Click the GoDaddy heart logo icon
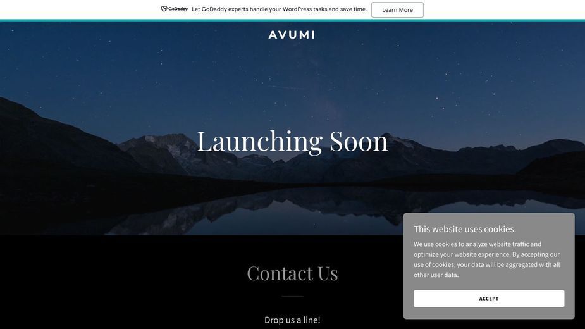 [164, 9]
